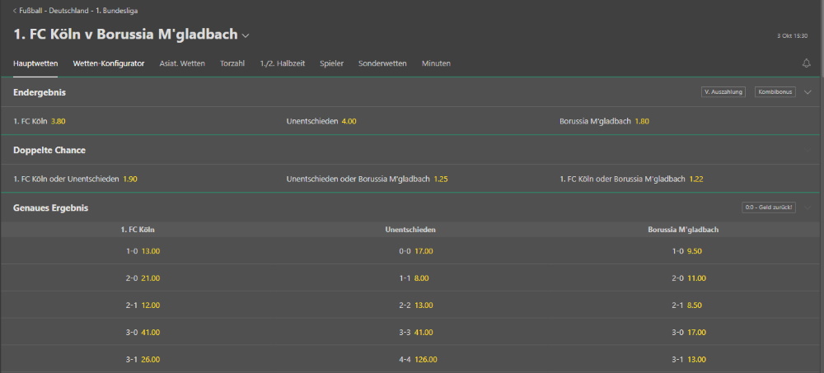Open the Spieler tab
The width and height of the screenshot is (824, 373).
(331, 63)
